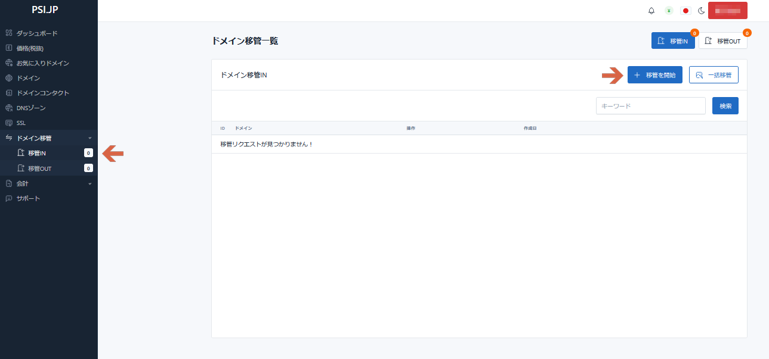Open the DNSゾーン sidebar item
Viewport: 769px width, 359px height.
click(31, 108)
